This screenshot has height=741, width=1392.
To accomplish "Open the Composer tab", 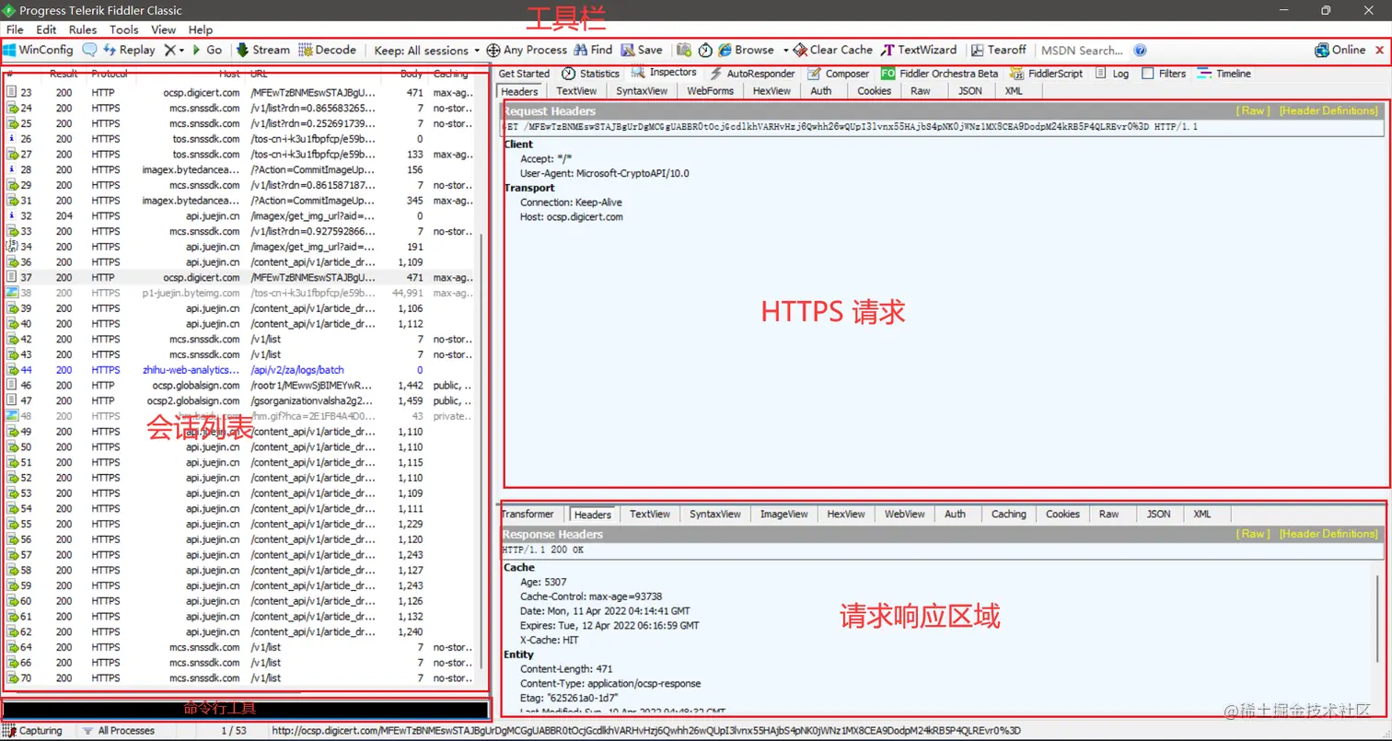I will pos(839,74).
